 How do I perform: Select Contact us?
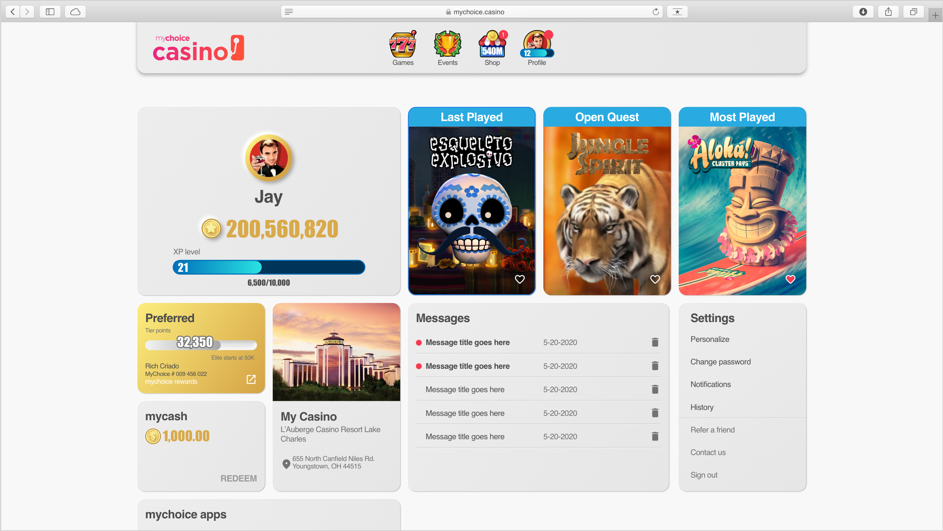click(708, 453)
